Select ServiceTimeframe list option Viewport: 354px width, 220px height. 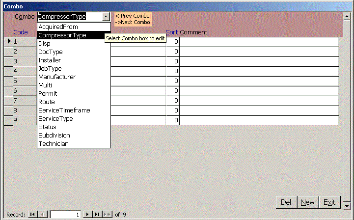(64, 110)
